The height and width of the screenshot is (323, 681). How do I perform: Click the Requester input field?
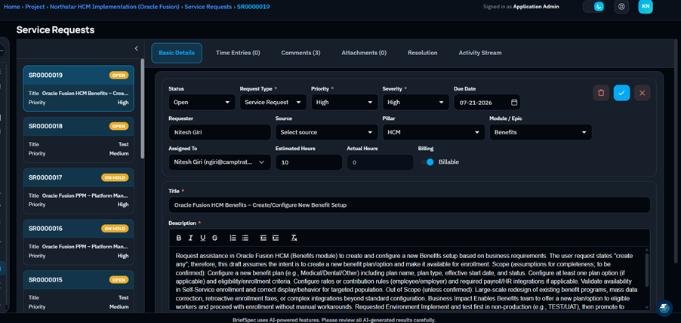220,132
